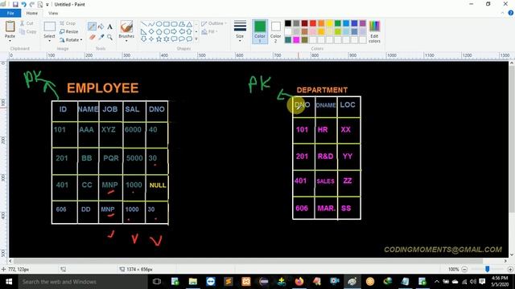Click the Resize button

(69, 31)
